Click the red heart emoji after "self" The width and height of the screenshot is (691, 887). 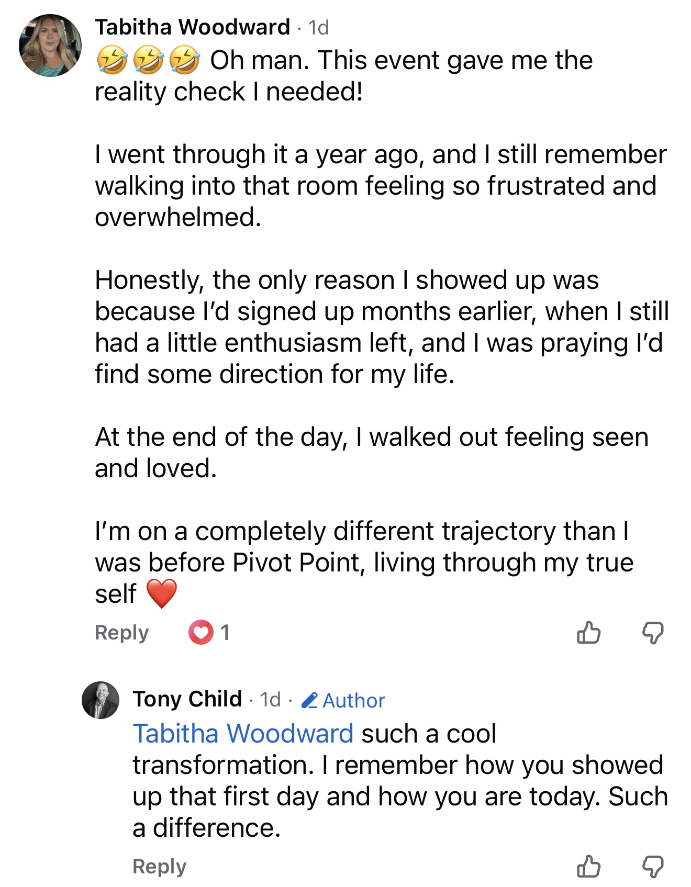162,594
